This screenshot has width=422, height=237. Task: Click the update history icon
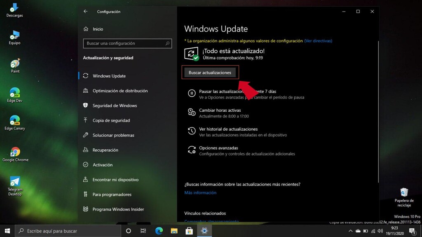(192, 131)
